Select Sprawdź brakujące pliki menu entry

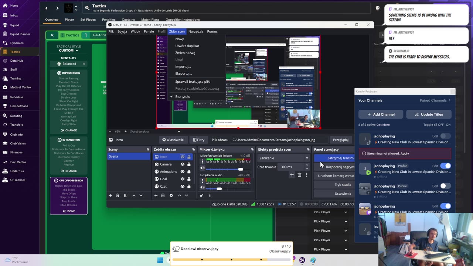193,82
